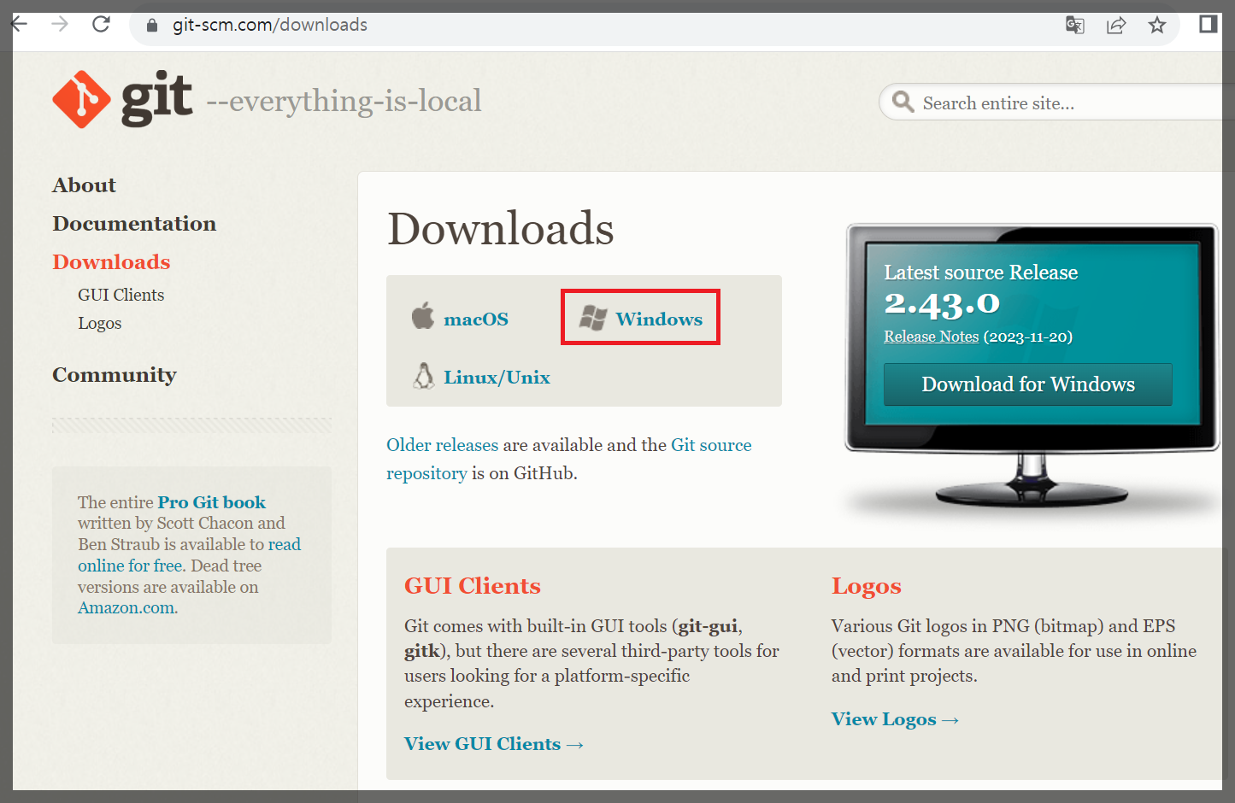The height and width of the screenshot is (803, 1235).
Task: Click the View Logos link
Action: [x=895, y=719]
